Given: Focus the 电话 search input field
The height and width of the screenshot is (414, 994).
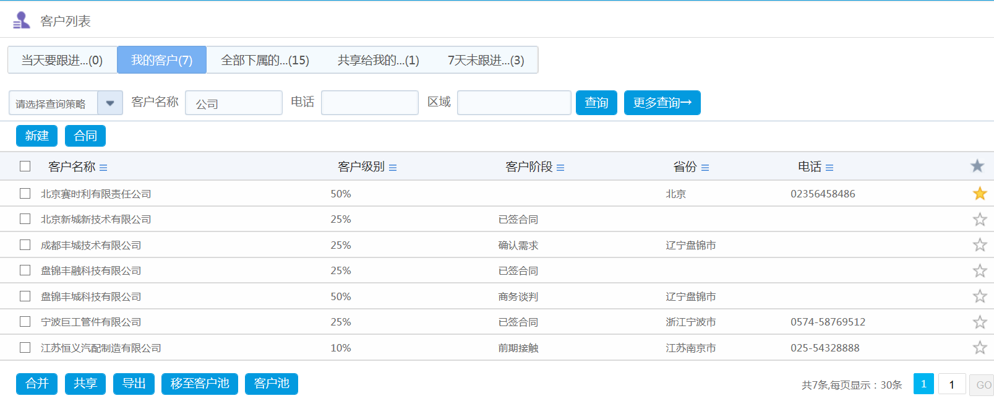Looking at the screenshot, I should click(370, 103).
